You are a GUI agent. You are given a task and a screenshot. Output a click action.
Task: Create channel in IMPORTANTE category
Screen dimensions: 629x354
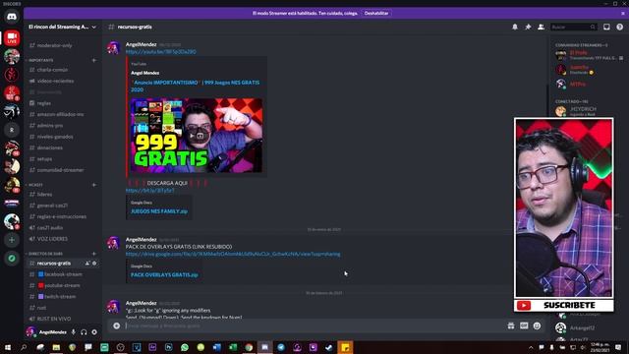click(94, 60)
